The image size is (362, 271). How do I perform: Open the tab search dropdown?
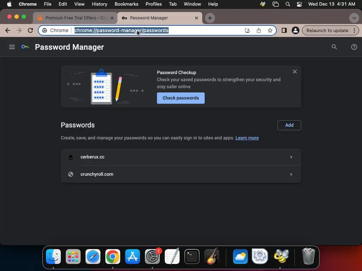(354, 18)
